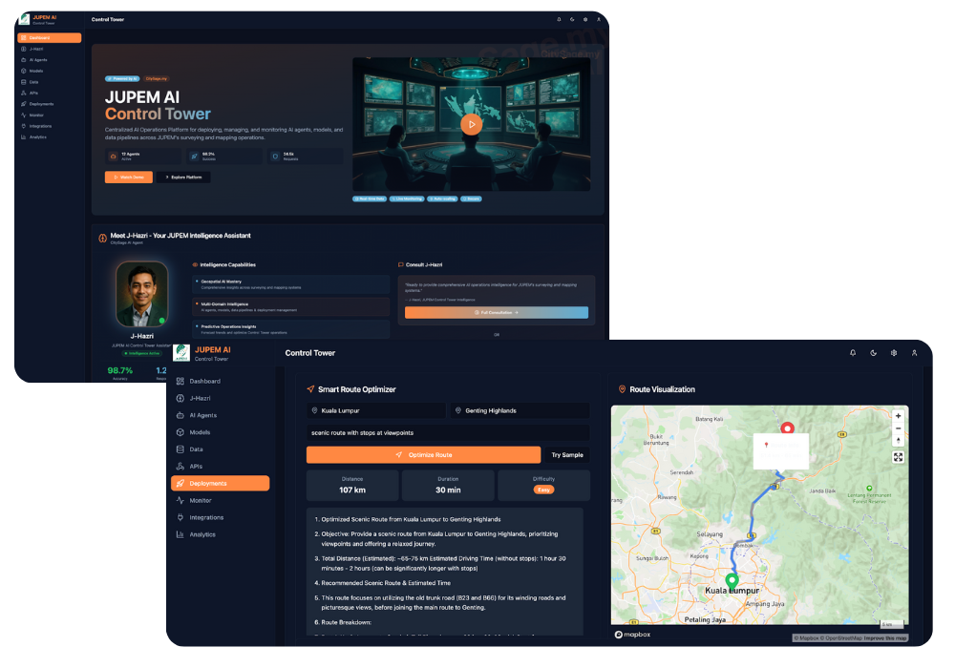Toggle fullscreen view on the route map
The image size is (955, 668).
pyautogui.click(x=898, y=457)
